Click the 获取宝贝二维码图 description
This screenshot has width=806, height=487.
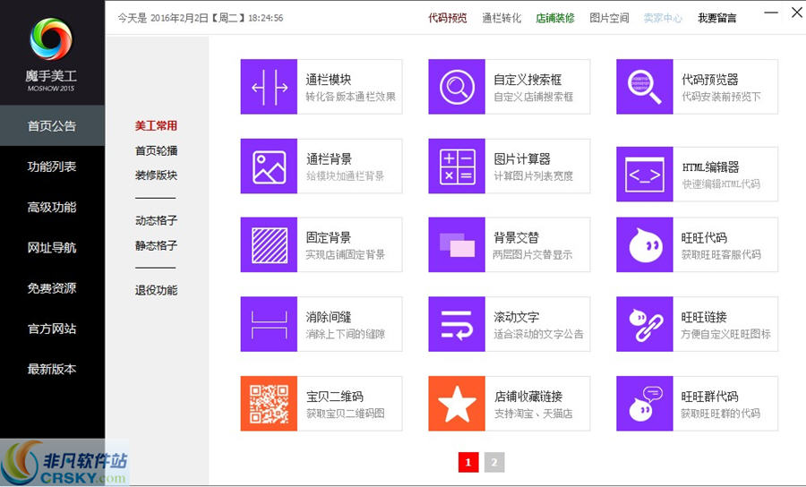tap(346, 414)
